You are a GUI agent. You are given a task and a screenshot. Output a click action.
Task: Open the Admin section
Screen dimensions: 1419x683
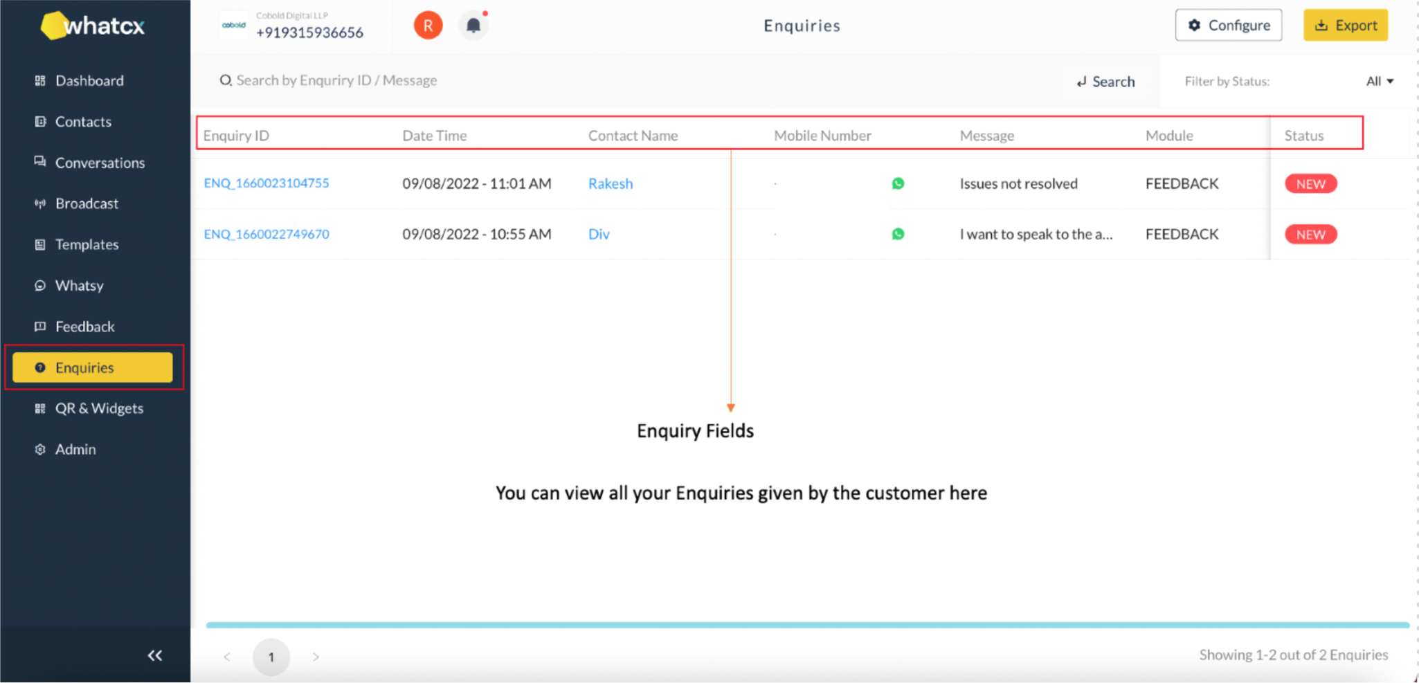point(75,449)
